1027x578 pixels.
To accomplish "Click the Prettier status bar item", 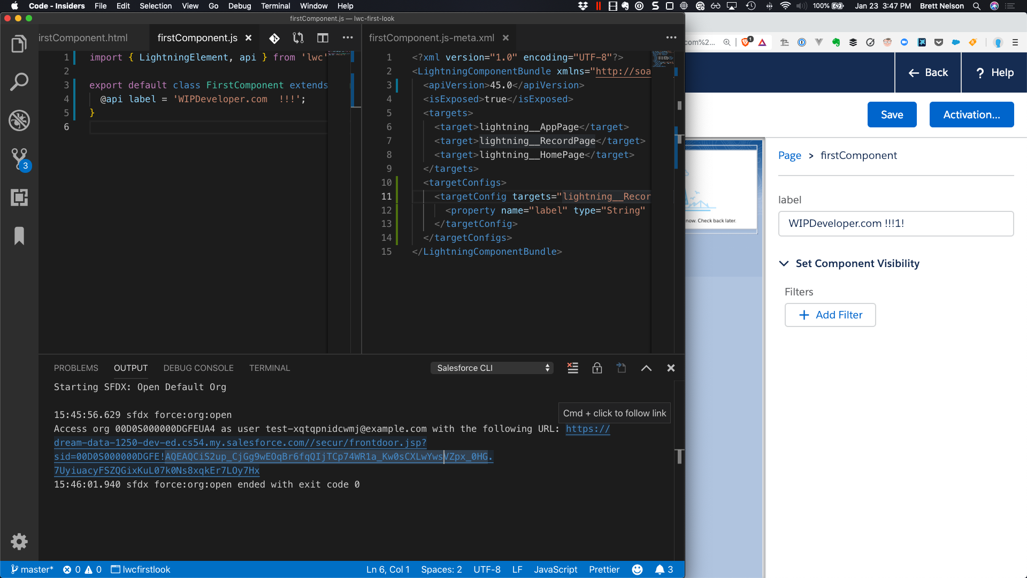I will [x=604, y=569].
